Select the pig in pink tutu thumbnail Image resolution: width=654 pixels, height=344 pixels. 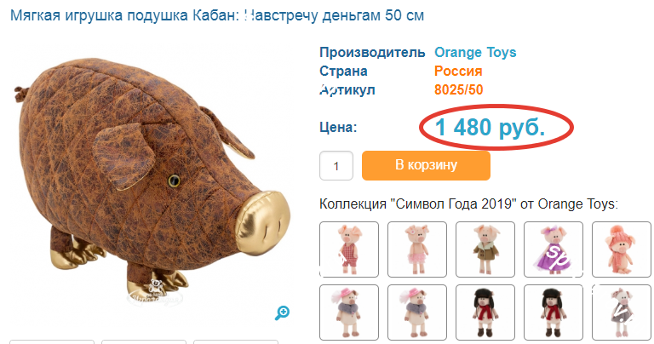[417, 249]
